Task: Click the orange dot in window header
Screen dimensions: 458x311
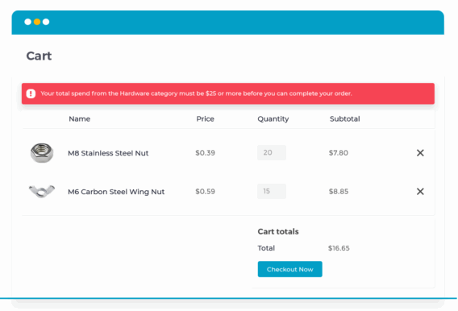Action: click(x=37, y=22)
